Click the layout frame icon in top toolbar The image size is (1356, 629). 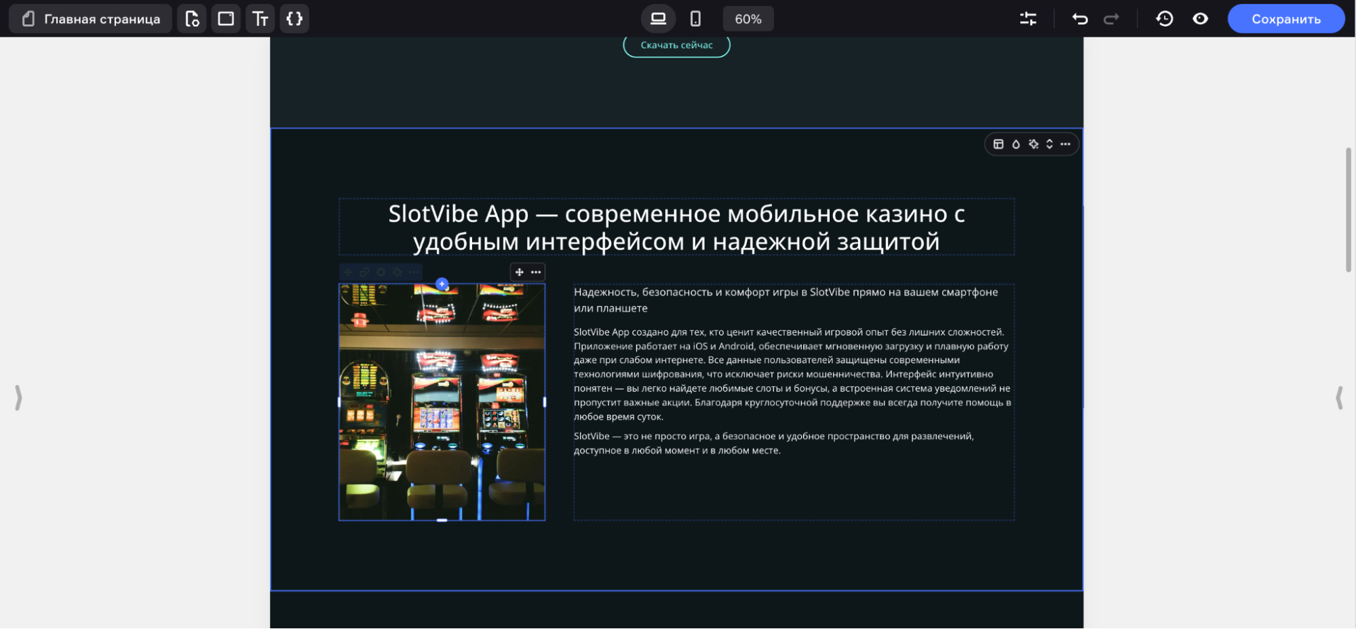(x=226, y=19)
